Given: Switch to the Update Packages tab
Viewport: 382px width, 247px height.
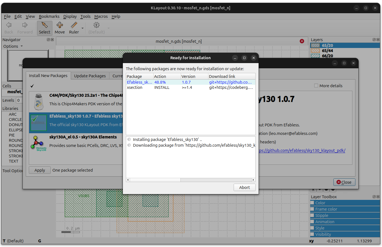Looking at the screenshot, I should (x=90, y=76).
